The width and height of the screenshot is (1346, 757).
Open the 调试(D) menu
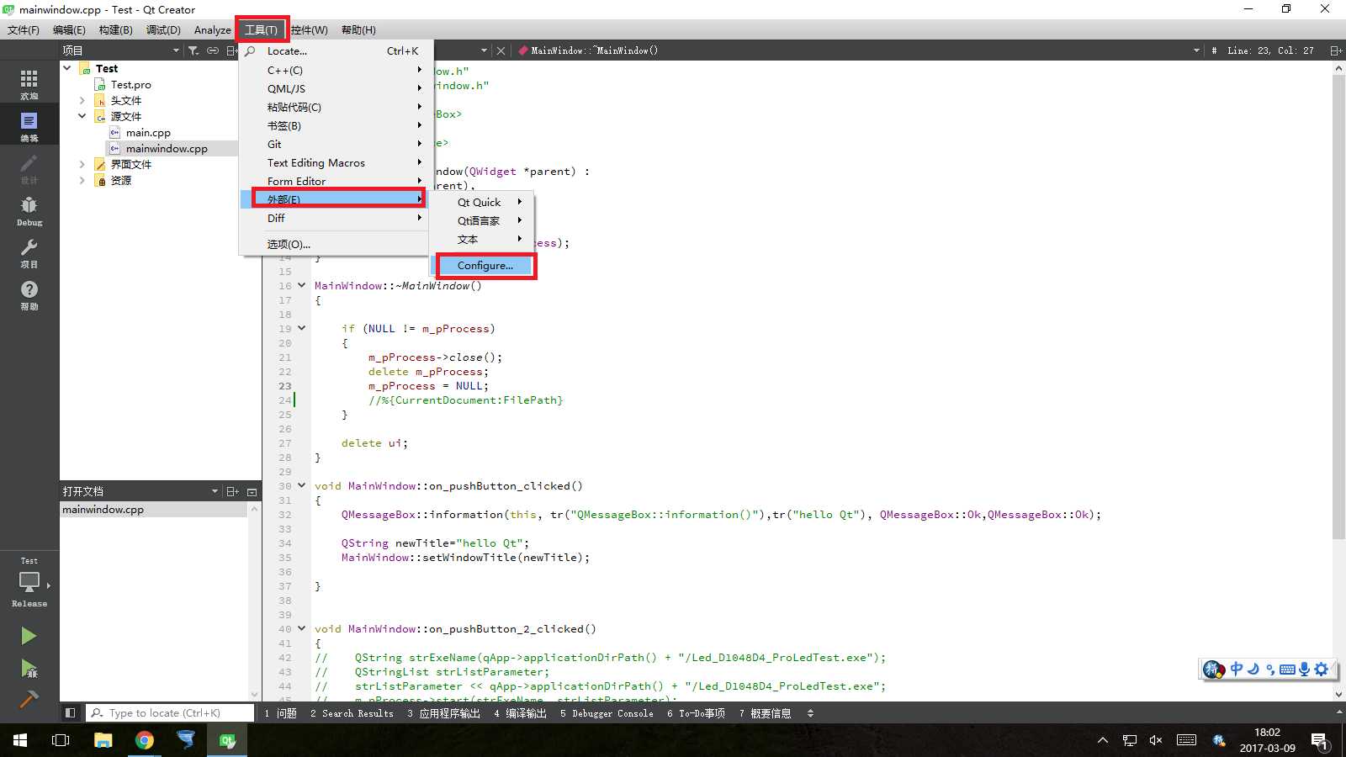(163, 29)
